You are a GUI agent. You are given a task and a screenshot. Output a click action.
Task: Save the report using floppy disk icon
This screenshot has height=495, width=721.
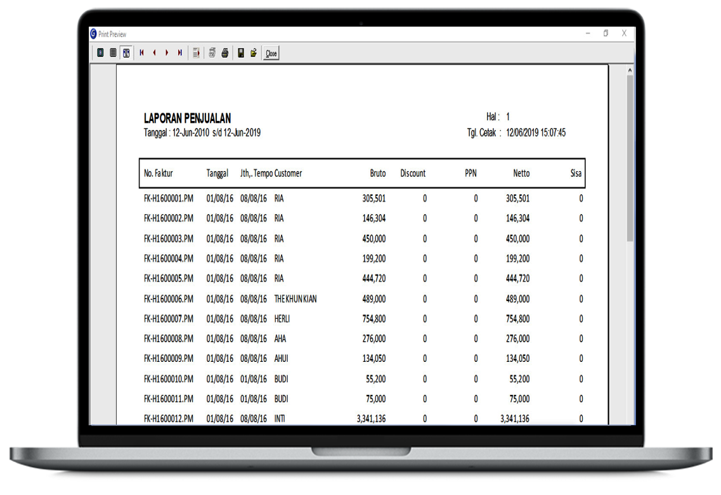click(241, 53)
